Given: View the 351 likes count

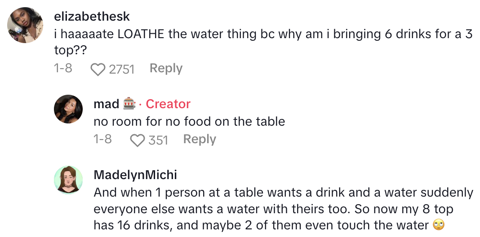Looking at the screenshot, I should tap(158, 140).
